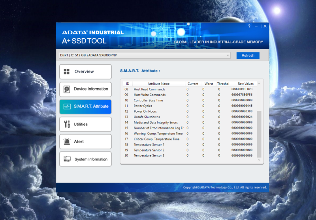Close the A+ SSD Tool window
316x220 pixels.
click(265, 26)
